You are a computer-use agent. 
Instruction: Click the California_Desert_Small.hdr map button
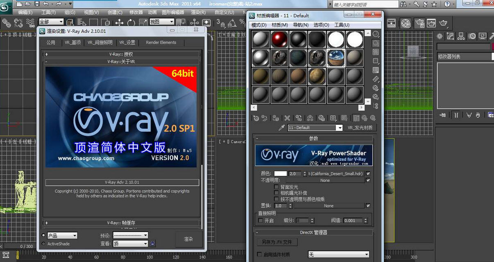pos(336,173)
